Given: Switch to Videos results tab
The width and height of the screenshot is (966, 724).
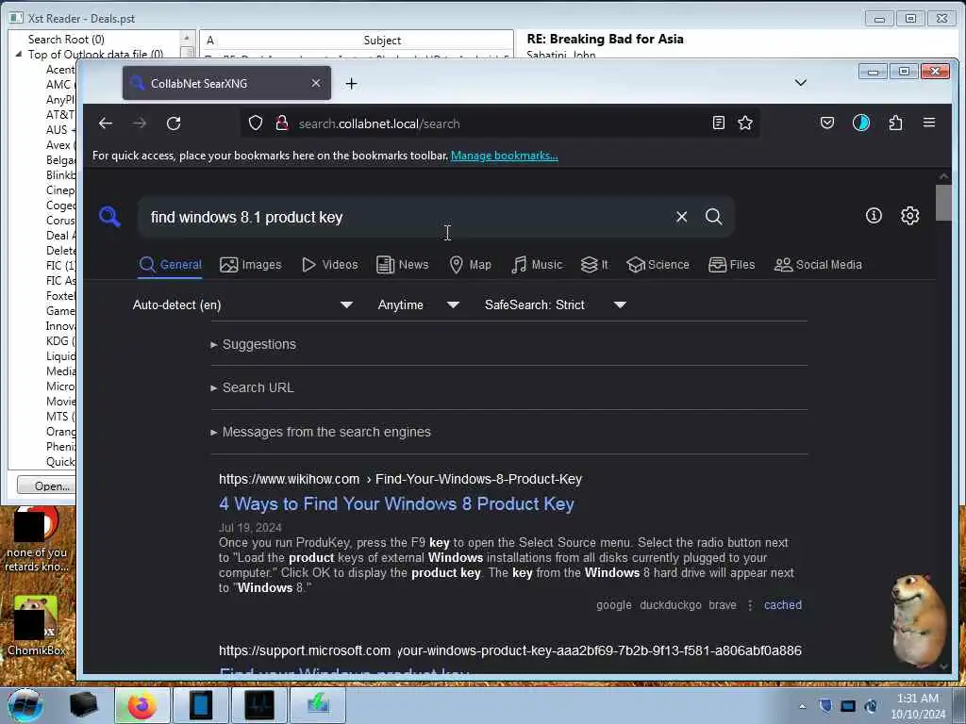Looking at the screenshot, I should tap(329, 265).
